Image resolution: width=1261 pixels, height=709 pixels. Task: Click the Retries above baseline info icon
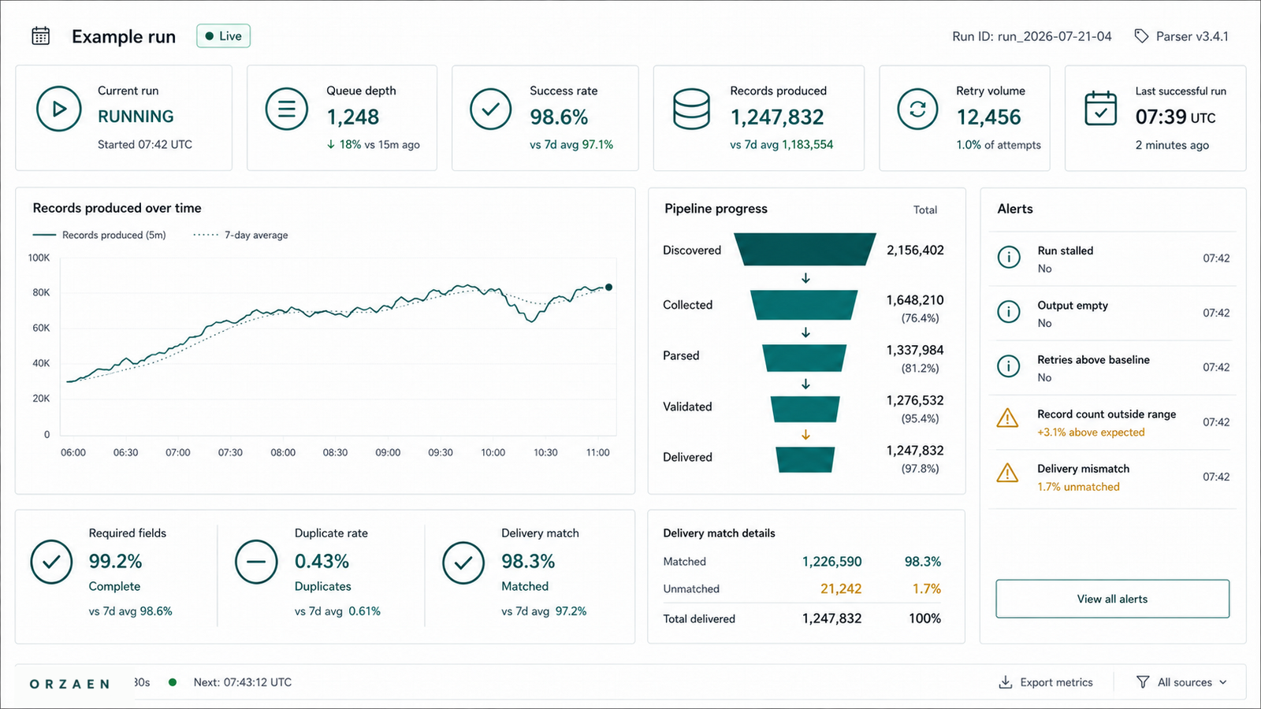pyautogui.click(x=1009, y=366)
